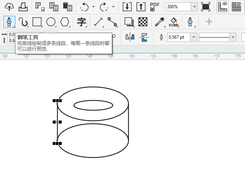This screenshot has width=245, height=175.
Task: Open the line style dropdown
Action: (233, 37)
